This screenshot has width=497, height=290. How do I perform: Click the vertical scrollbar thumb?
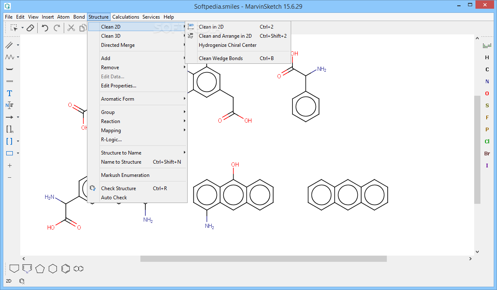tap(478, 149)
